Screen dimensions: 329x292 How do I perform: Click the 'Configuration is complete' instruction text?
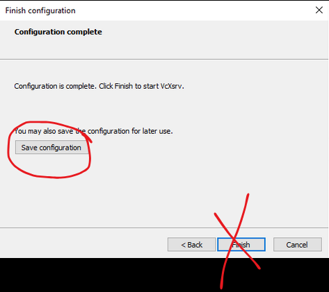99,86
